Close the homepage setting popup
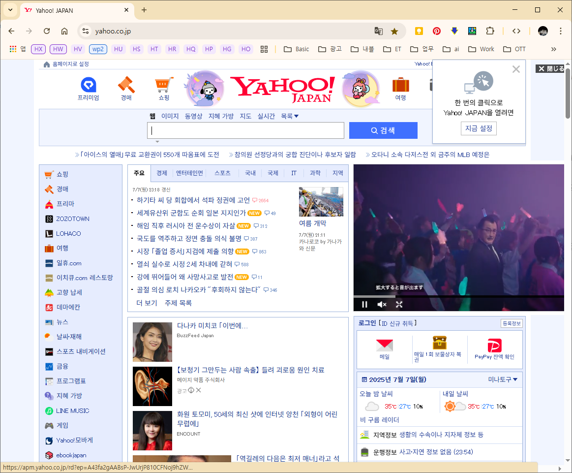Image resolution: width=572 pixels, height=473 pixels. (x=516, y=69)
